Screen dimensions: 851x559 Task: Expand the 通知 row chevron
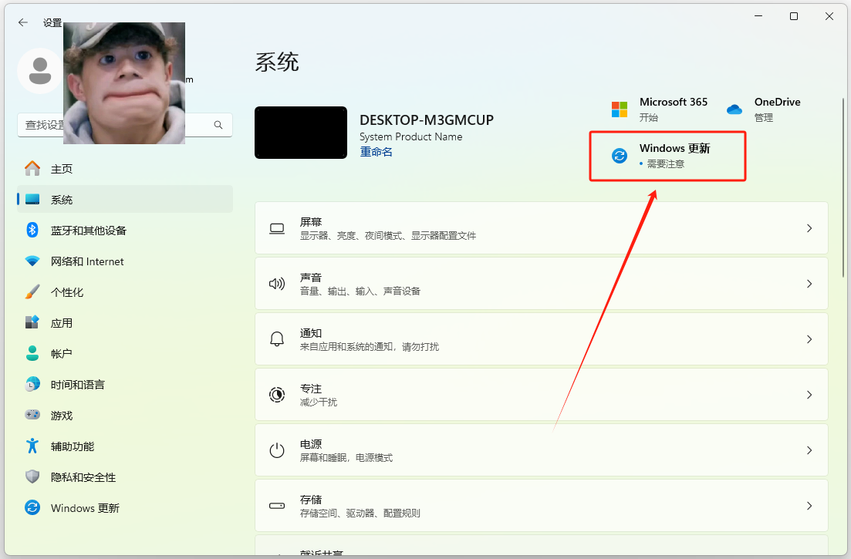coord(809,339)
